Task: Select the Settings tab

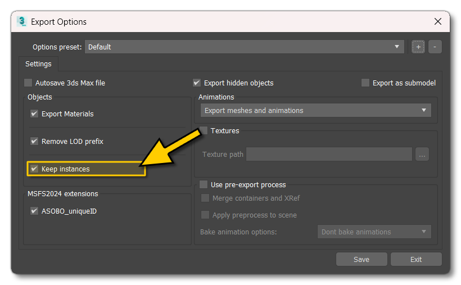Action: pos(38,64)
